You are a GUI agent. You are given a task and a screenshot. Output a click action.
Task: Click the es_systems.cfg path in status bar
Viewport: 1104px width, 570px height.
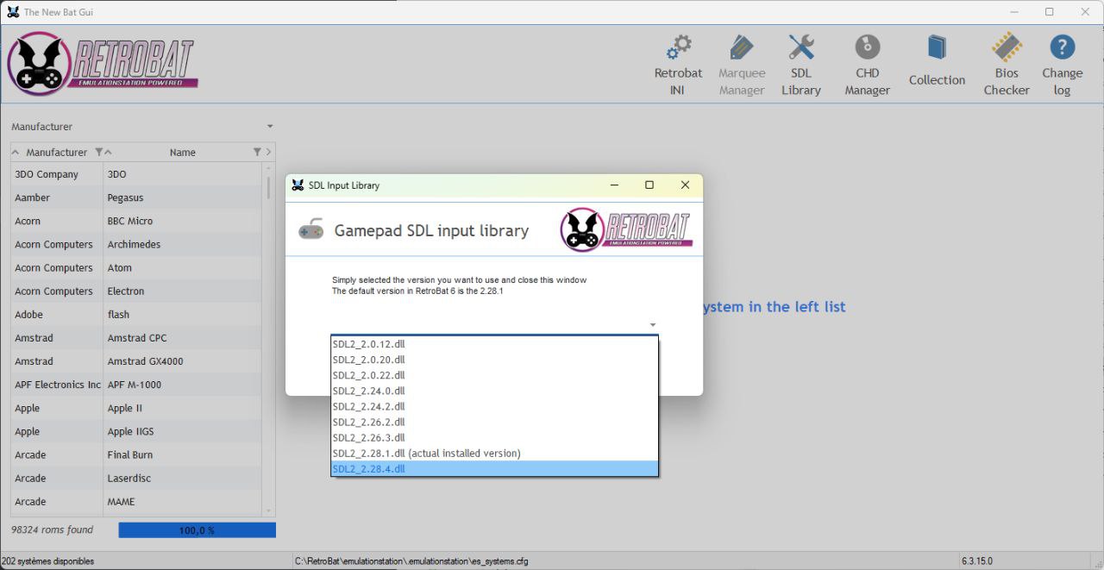[x=411, y=561]
